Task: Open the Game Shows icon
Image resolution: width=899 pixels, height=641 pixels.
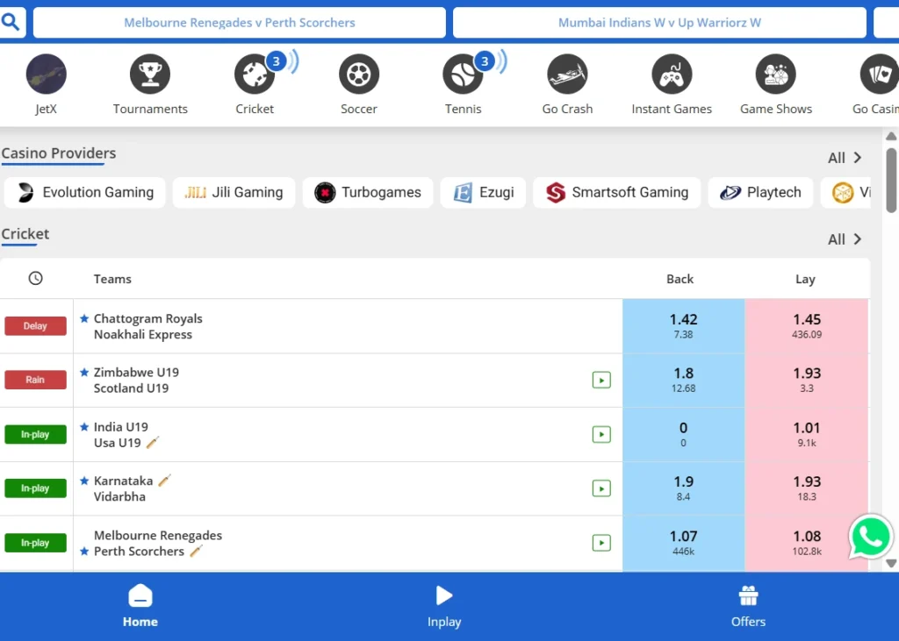Action: click(776, 75)
